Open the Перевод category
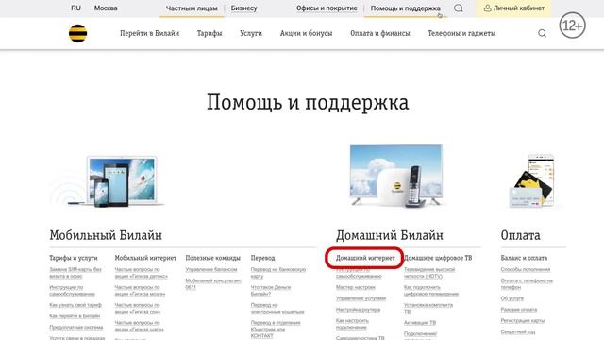 [x=262, y=258]
